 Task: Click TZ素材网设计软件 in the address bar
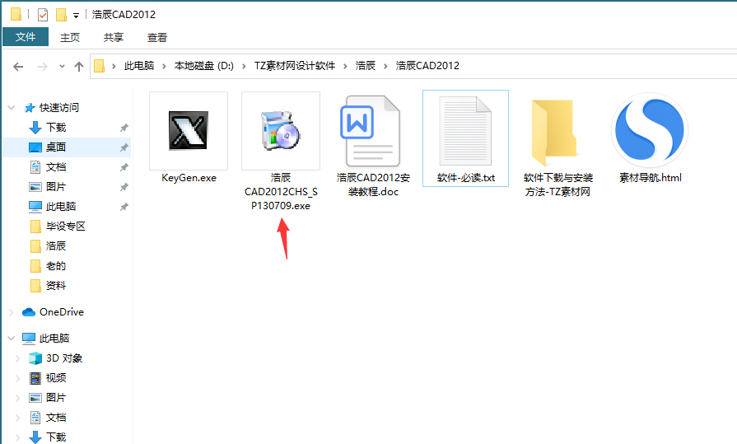[x=295, y=66]
